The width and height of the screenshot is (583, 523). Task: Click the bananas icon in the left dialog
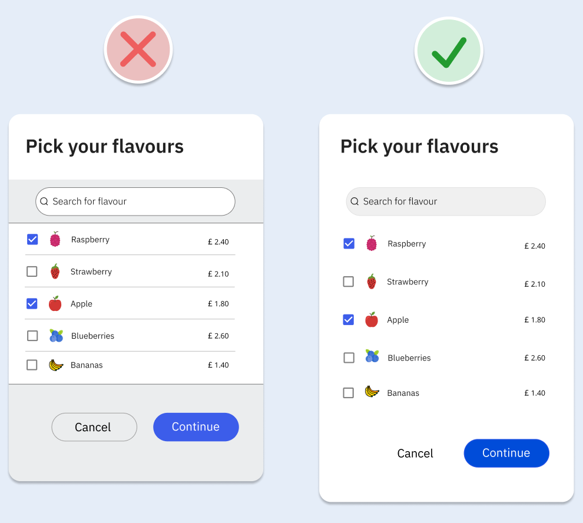(x=55, y=365)
